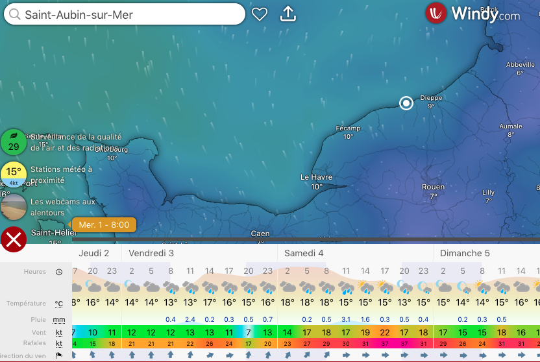Image resolution: width=540 pixels, height=362 pixels.
Task: Click the share upload icon
Action: tap(288, 14)
